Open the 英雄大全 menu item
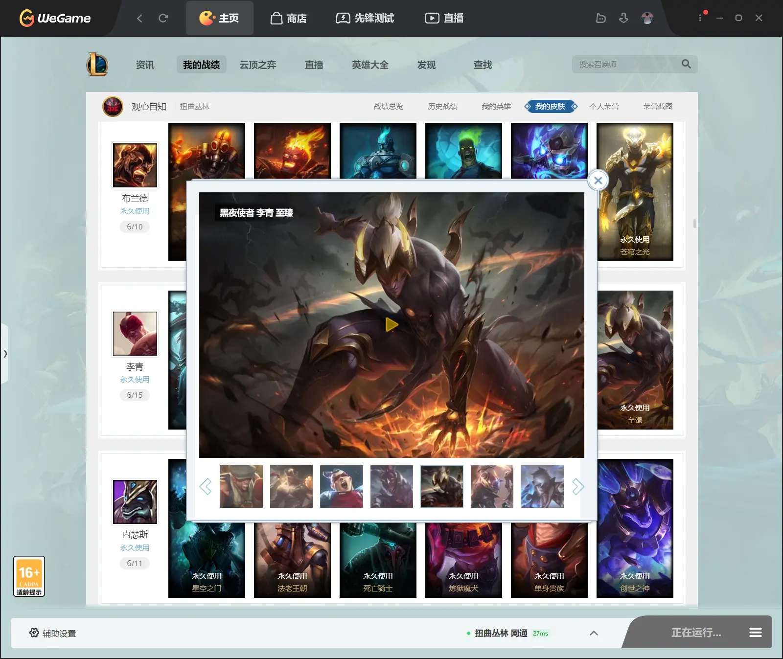Screen dimensions: 783x659 370,65
